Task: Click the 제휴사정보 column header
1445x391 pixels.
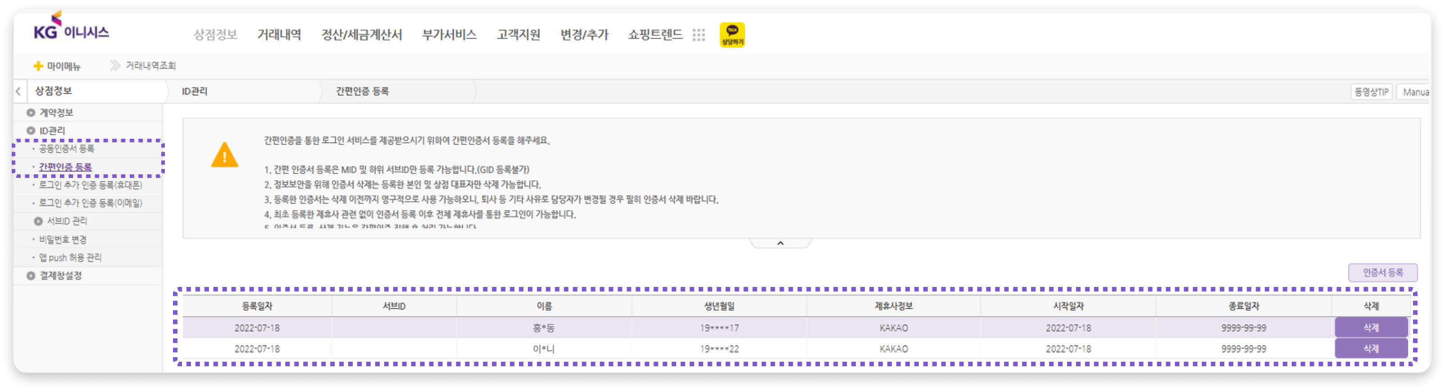Action: [894, 306]
